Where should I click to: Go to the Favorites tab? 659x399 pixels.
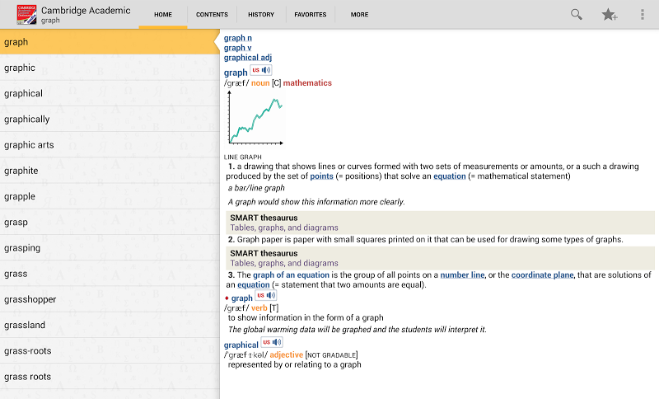click(311, 15)
